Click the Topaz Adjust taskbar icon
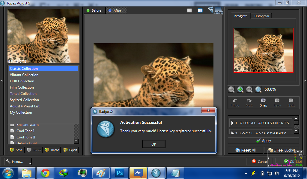 click(x=156, y=173)
